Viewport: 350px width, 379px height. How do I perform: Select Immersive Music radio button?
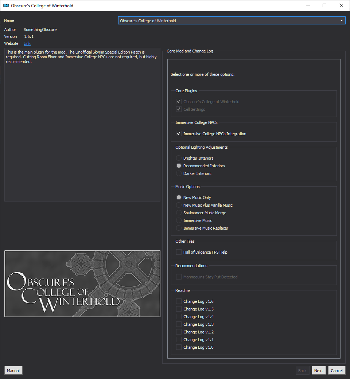[x=179, y=220]
